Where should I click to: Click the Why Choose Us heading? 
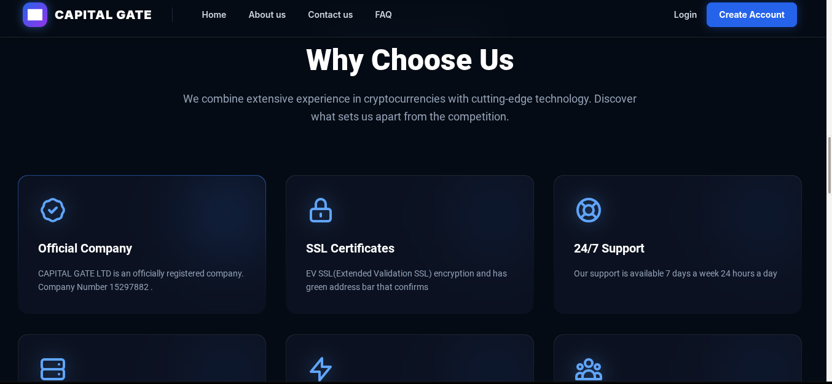pyautogui.click(x=410, y=60)
